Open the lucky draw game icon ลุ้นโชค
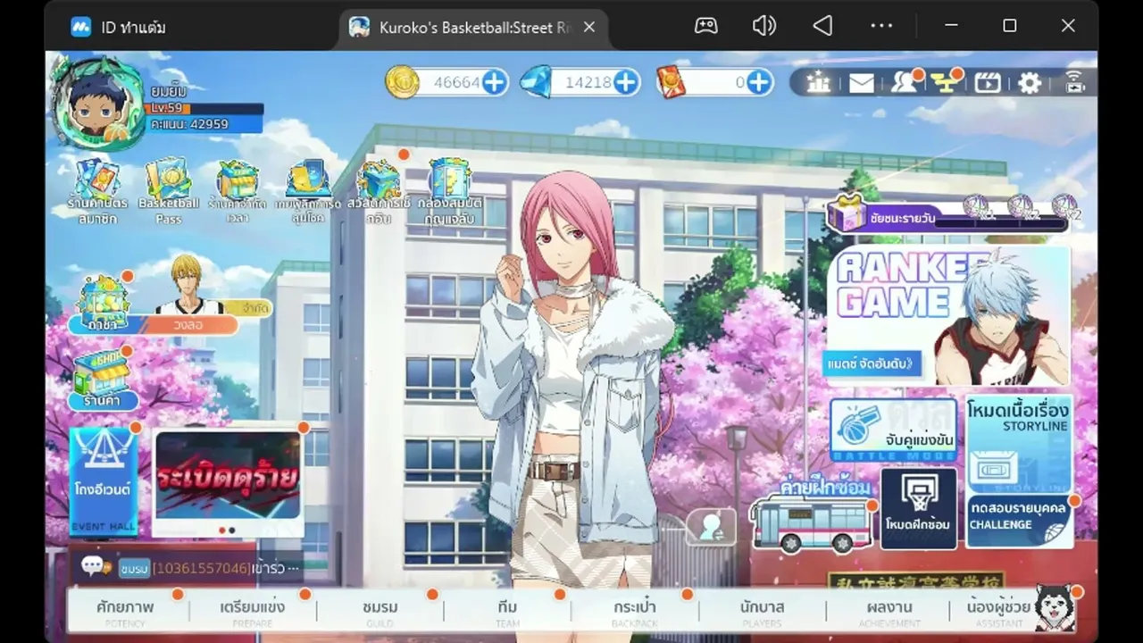Screen dimensions: 1143x643 click(x=308, y=191)
